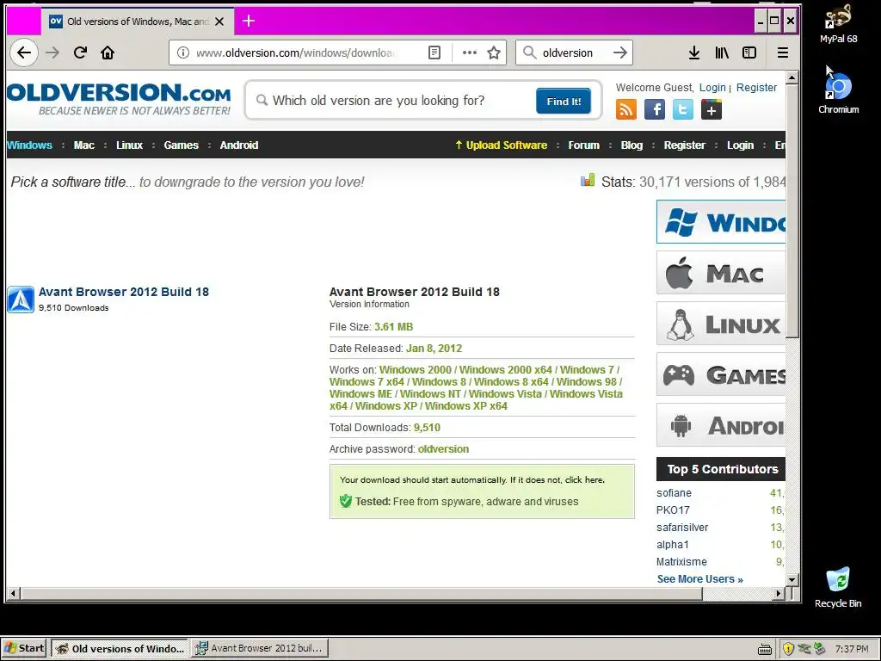
Task: Click the 'click here' download link
Action: (x=584, y=480)
